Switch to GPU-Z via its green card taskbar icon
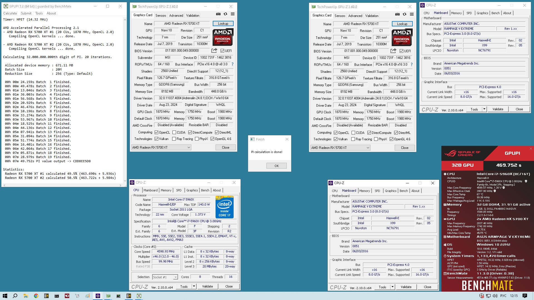Screen dimensions: 534x300 [x=108, y=296]
